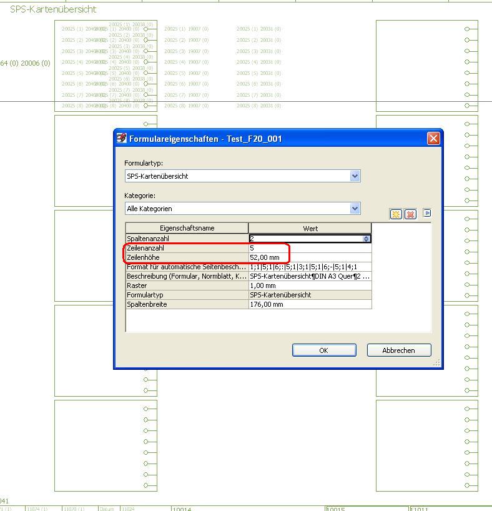This screenshot has width=492, height=511.
Task: Click the 10015 text in the title block
Action: tap(335, 509)
